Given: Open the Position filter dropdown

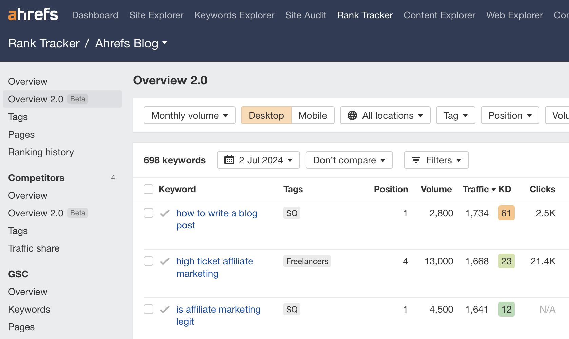Looking at the screenshot, I should click(510, 115).
